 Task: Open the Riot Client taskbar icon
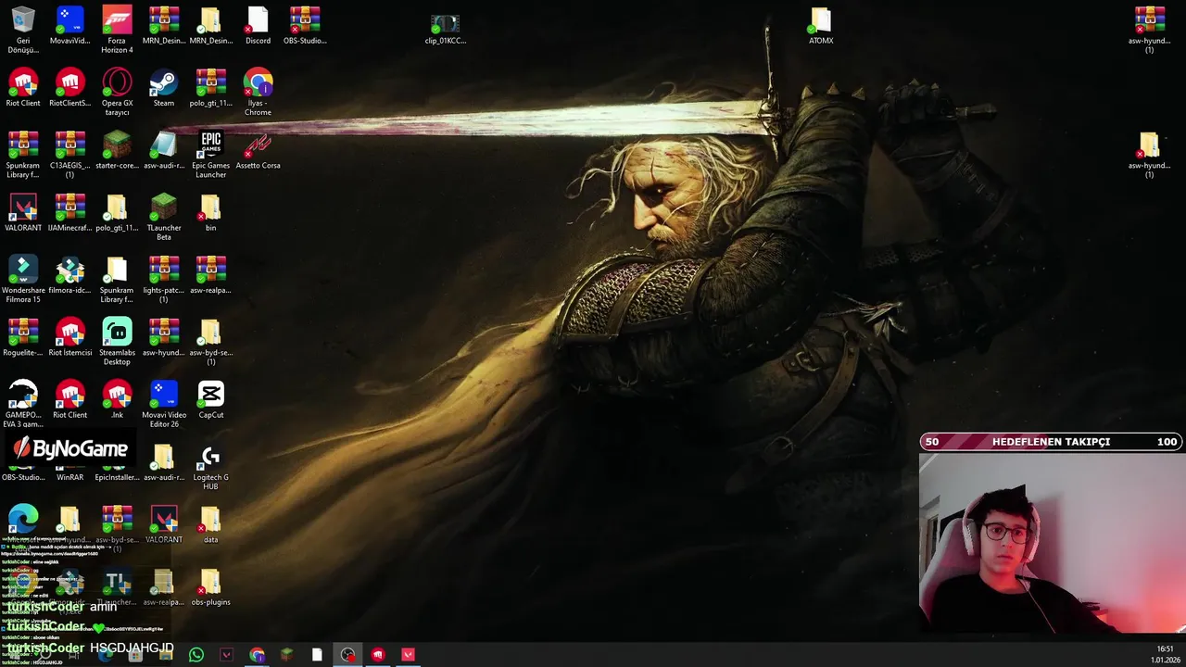[x=378, y=655]
